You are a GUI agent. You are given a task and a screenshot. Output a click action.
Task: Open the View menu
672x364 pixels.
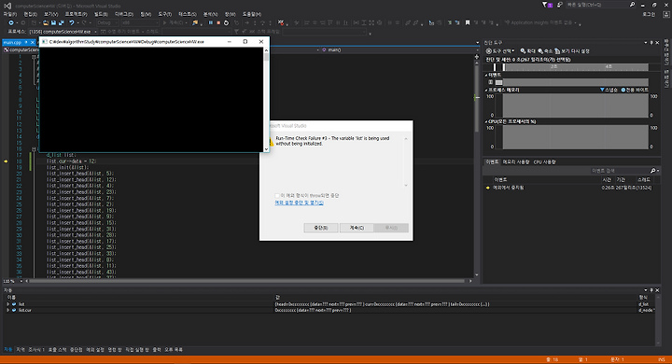coord(50,14)
